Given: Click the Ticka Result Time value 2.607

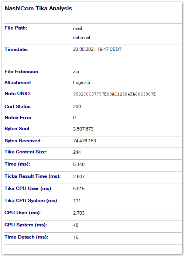Looking at the screenshot, I should (x=79, y=177).
